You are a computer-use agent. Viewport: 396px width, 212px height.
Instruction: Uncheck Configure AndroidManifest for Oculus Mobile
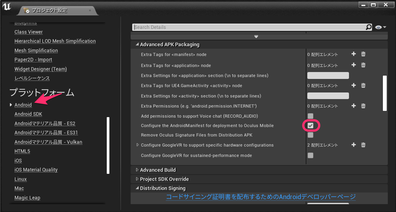(310, 126)
